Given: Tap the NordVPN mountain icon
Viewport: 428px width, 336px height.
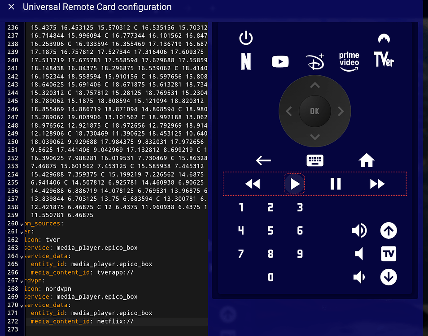Looking at the screenshot, I should (x=384, y=39).
